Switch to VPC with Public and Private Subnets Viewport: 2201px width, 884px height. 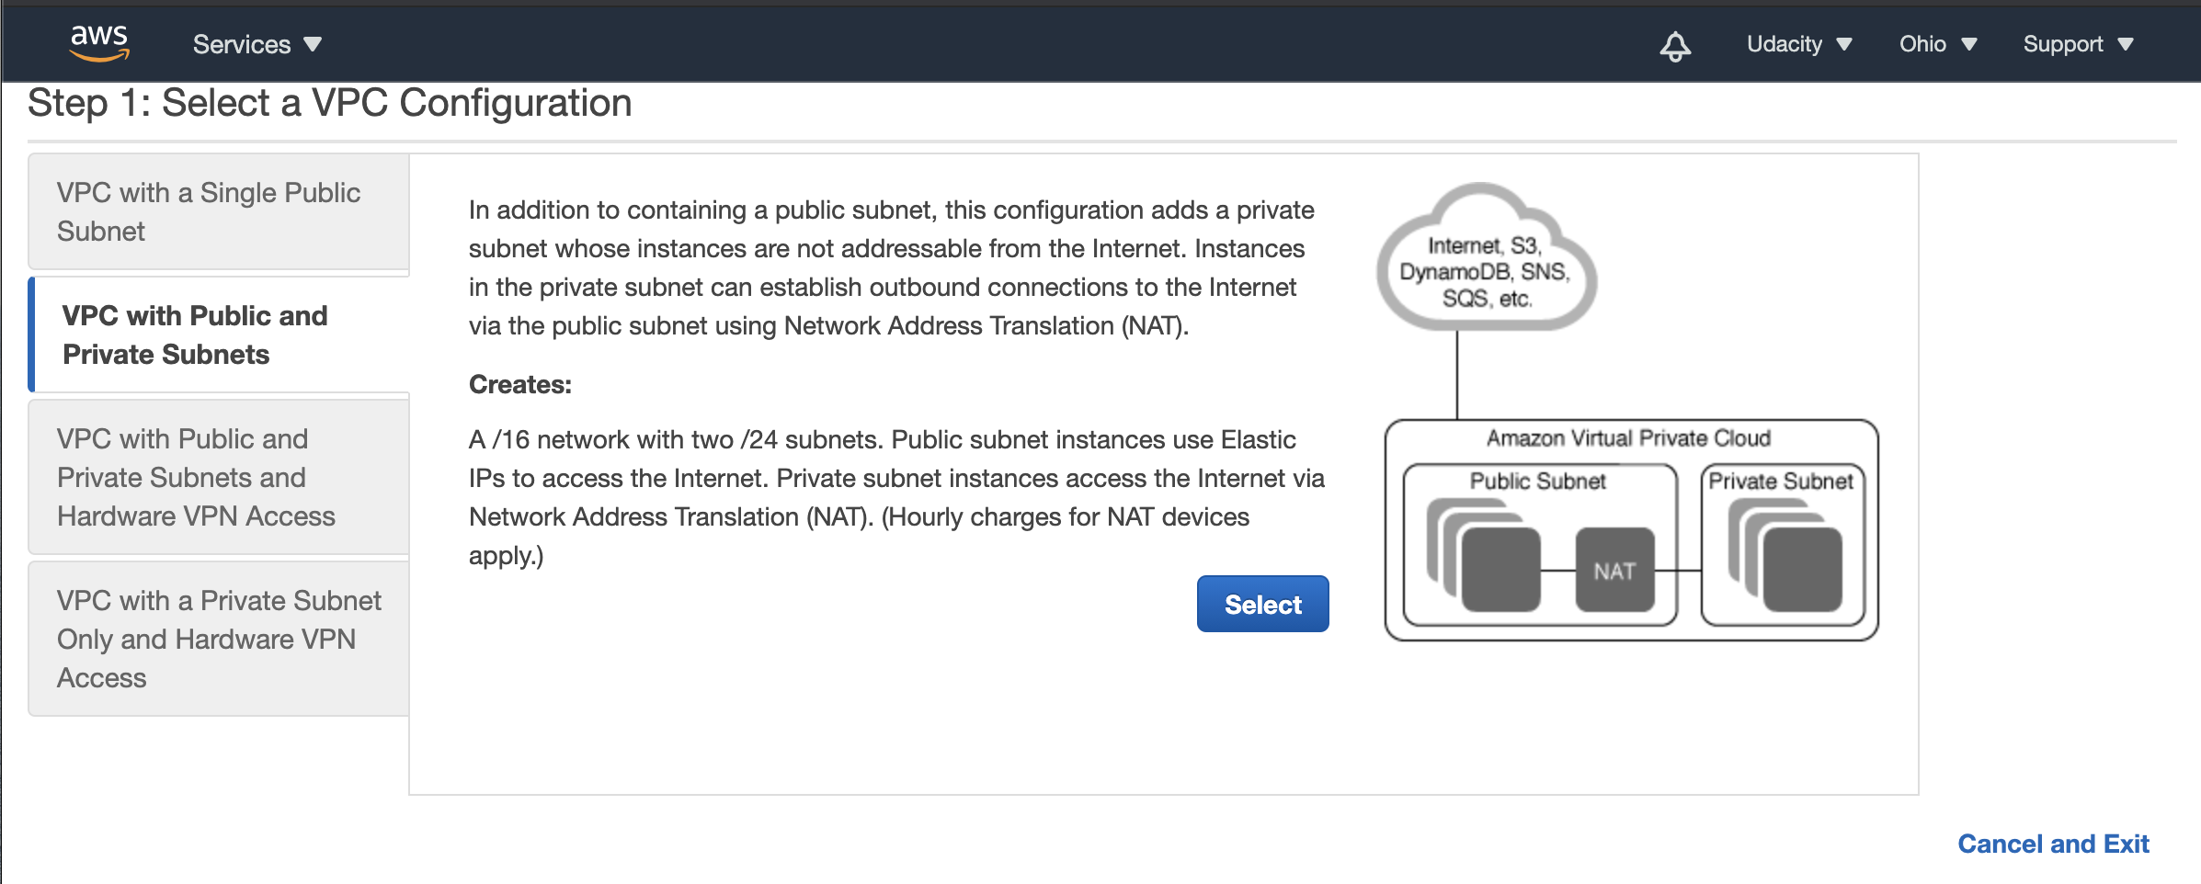[219, 334]
